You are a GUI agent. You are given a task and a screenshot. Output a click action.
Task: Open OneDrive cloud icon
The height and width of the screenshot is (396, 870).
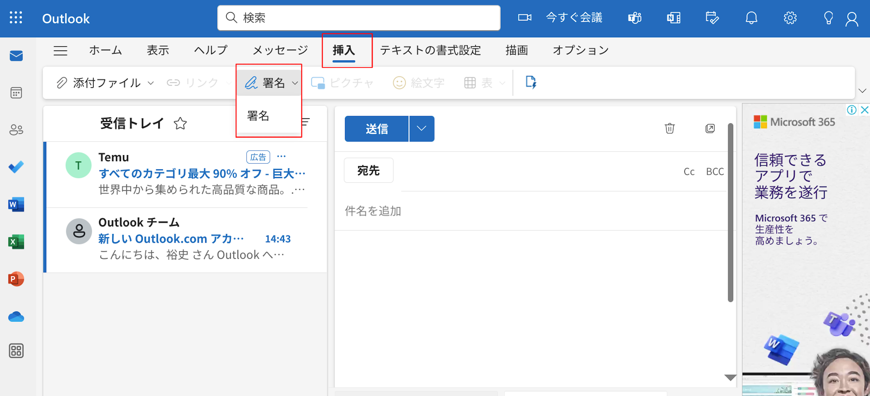(x=16, y=317)
